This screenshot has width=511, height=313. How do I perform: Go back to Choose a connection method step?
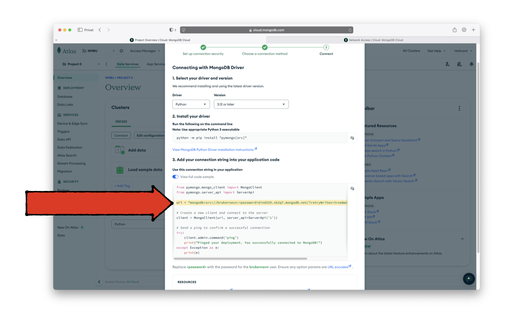click(265, 50)
